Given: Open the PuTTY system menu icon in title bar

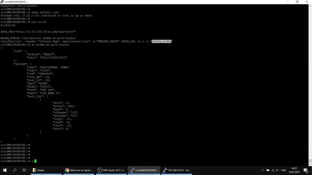Looking at the screenshot, I should [2, 2].
